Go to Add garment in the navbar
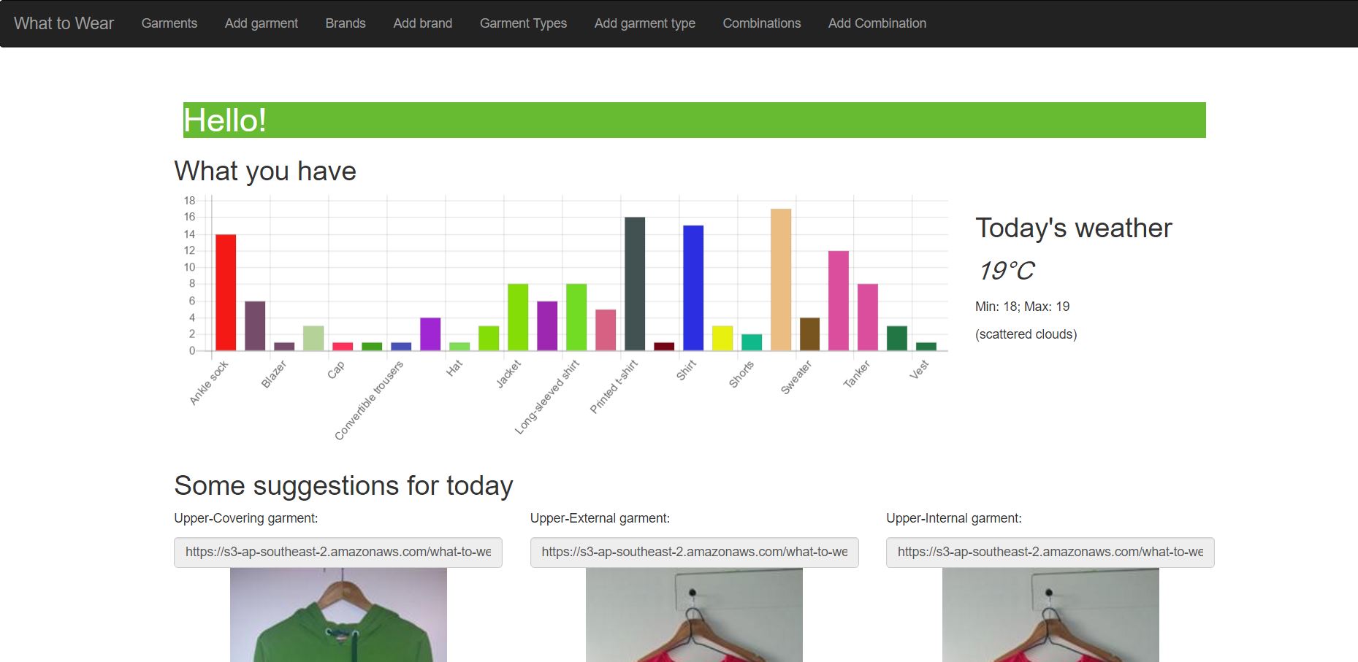The image size is (1358, 662). point(262,23)
